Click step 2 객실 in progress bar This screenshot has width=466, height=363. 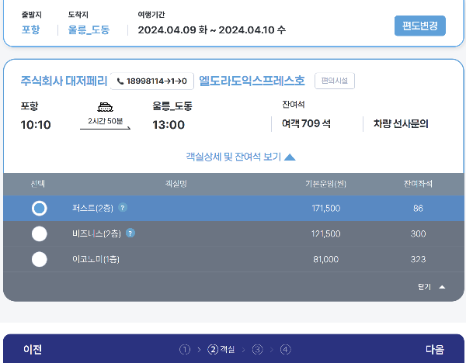(x=221, y=350)
